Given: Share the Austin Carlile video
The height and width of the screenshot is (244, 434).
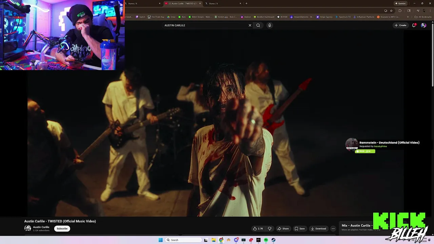Looking at the screenshot, I should point(283,228).
